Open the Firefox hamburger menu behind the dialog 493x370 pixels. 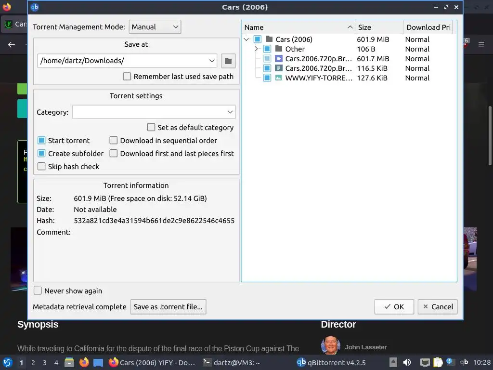[x=481, y=44]
